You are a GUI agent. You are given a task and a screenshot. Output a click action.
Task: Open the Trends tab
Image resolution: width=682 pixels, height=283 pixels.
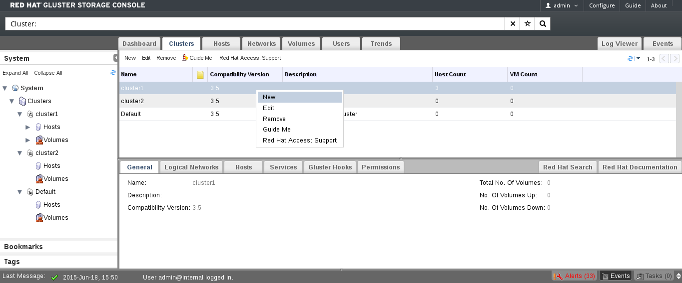[x=381, y=44]
